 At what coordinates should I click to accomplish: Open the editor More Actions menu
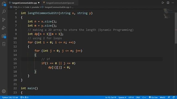coord(173,3)
